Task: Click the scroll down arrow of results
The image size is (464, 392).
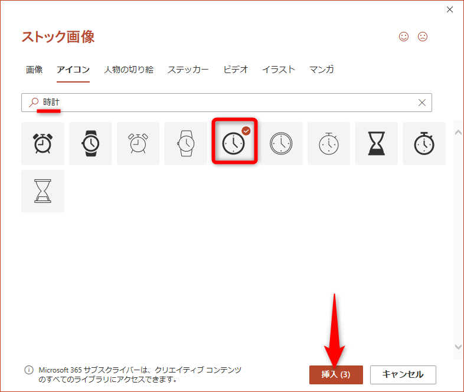Action: tap(458, 347)
